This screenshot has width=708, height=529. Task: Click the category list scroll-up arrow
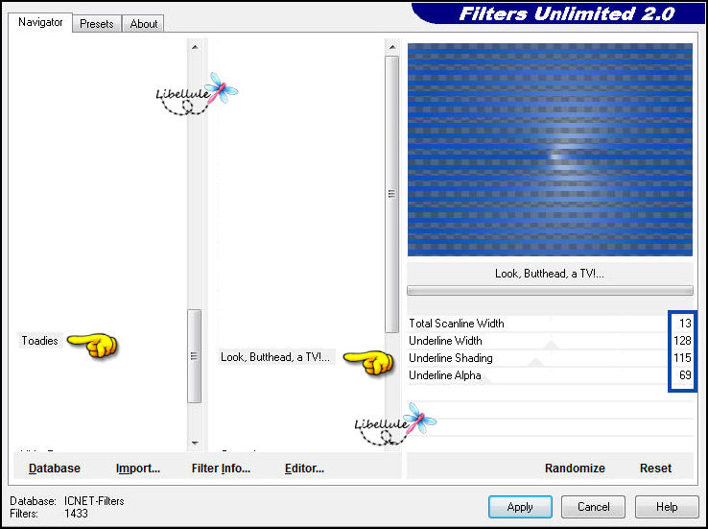click(195, 46)
